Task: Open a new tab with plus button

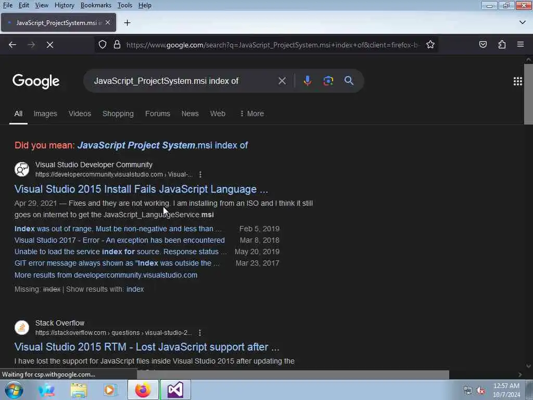Action: pos(128,23)
